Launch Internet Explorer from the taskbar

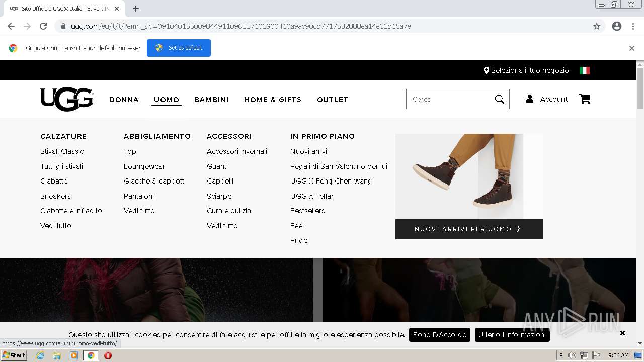[40, 355]
